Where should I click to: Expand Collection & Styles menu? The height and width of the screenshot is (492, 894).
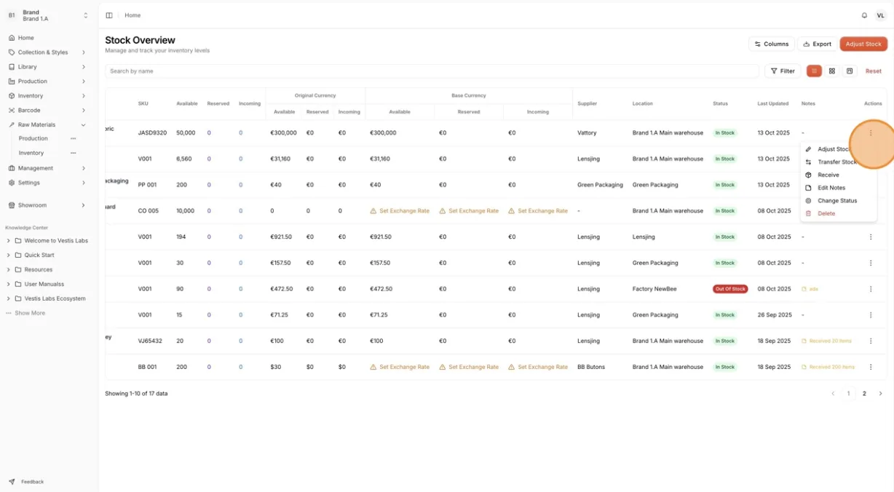coord(47,52)
